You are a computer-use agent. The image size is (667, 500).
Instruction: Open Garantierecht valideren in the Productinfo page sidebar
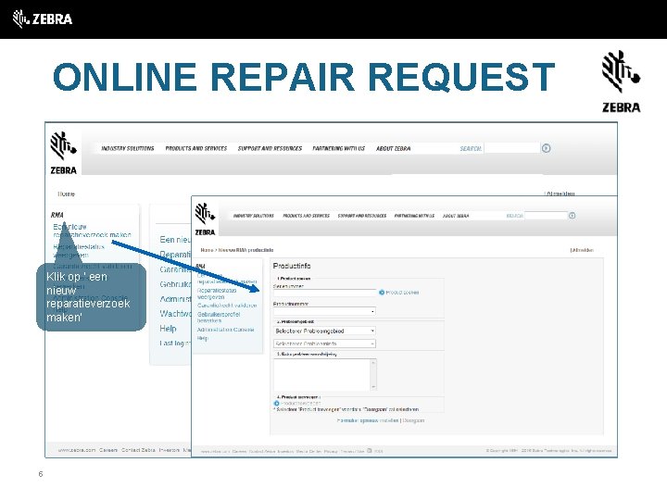tap(227, 306)
